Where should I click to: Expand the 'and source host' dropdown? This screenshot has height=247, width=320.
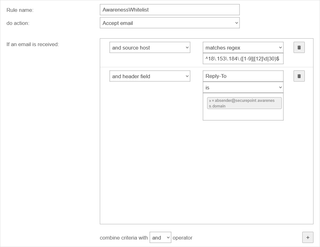click(150, 48)
